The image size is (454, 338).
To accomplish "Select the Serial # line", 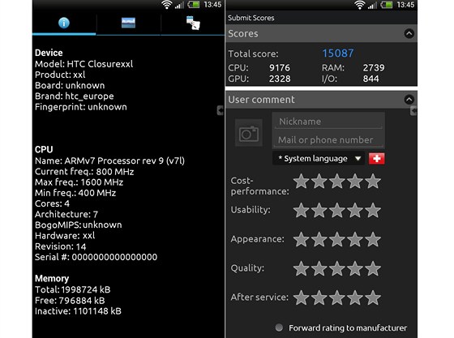I will (x=96, y=257).
